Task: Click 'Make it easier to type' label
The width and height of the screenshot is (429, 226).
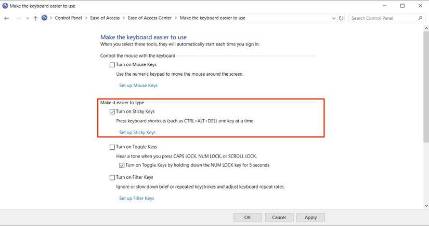Action: point(122,103)
